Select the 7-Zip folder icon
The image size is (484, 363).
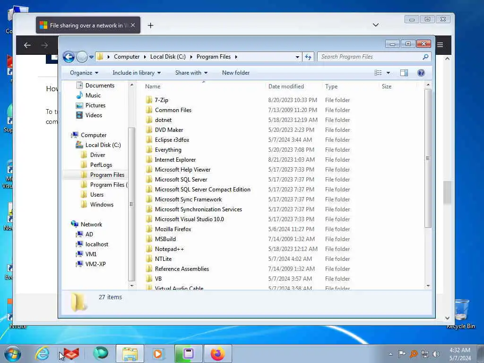(x=149, y=100)
